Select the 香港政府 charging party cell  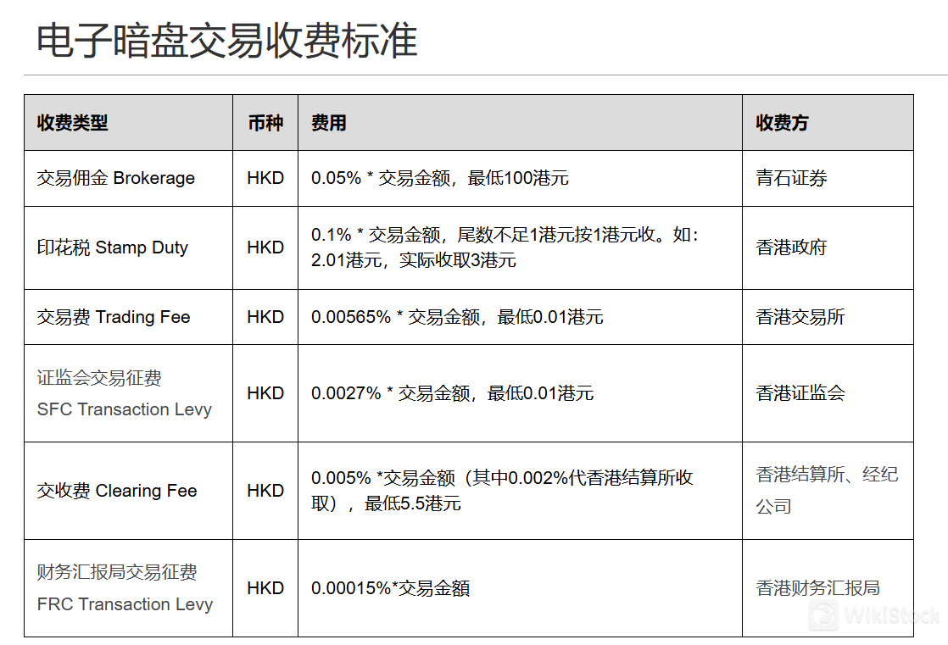click(x=791, y=247)
